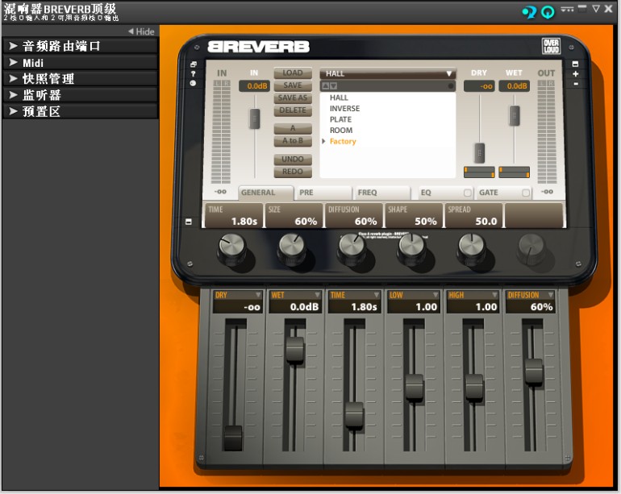Image resolution: width=621 pixels, height=494 pixels.
Task: Click the bottom LOW fader cap
Action: point(415,386)
